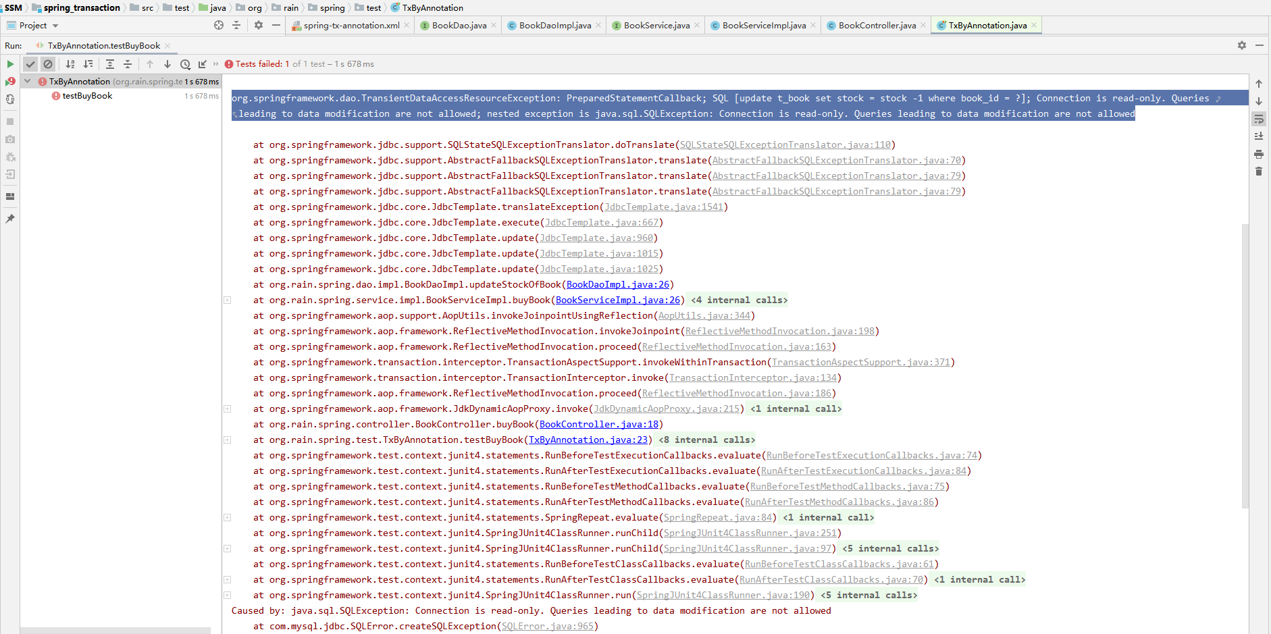Collapse the TxByAnnotation test tree node

[28, 81]
